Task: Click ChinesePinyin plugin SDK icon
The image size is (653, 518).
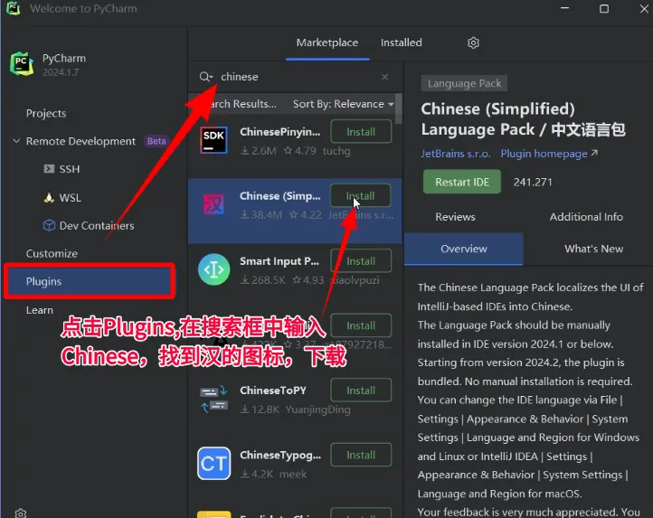Action: click(213, 140)
